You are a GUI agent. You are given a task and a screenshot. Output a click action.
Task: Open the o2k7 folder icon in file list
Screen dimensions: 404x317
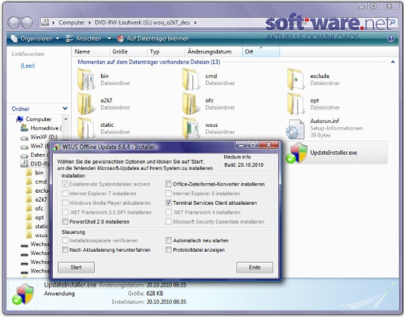pyautogui.click(x=86, y=104)
